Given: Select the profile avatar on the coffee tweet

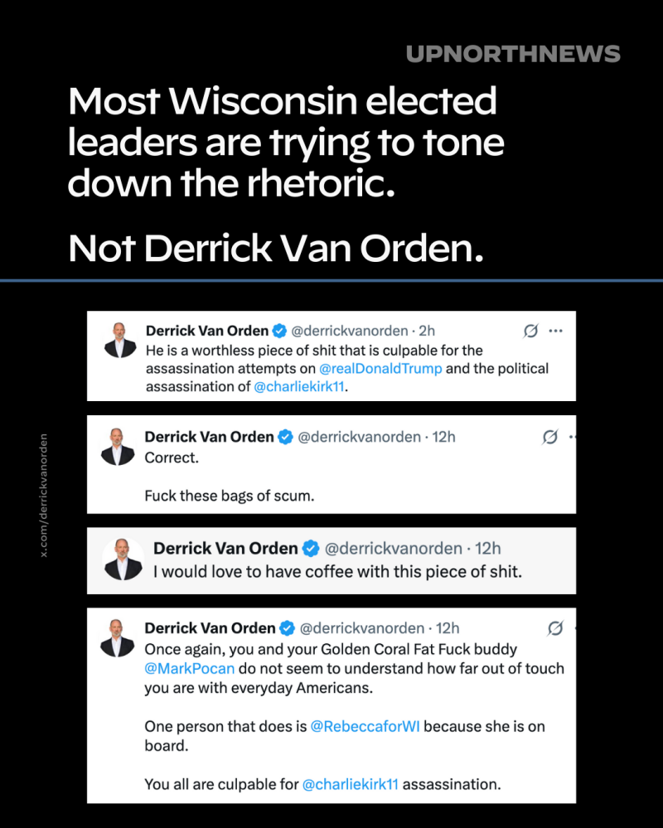Looking at the screenshot, I should [123, 559].
